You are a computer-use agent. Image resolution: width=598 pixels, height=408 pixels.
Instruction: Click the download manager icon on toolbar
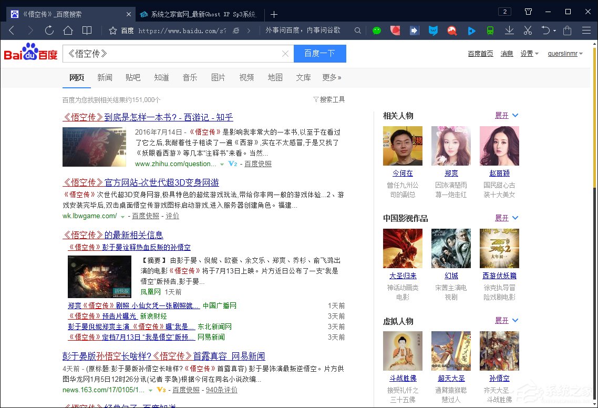point(508,30)
